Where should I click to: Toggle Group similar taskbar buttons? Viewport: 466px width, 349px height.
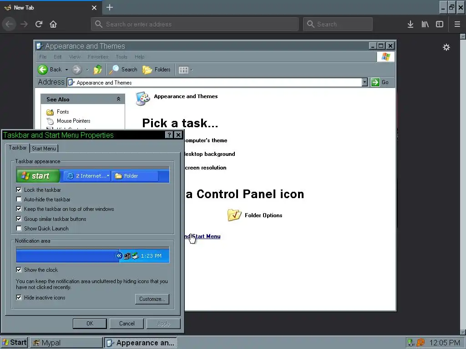click(x=19, y=219)
